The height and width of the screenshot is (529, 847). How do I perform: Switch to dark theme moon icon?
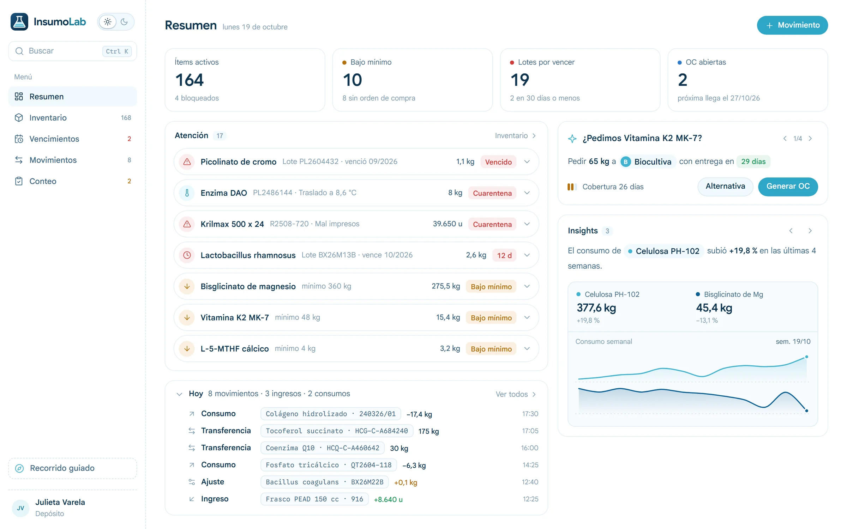(124, 22)
